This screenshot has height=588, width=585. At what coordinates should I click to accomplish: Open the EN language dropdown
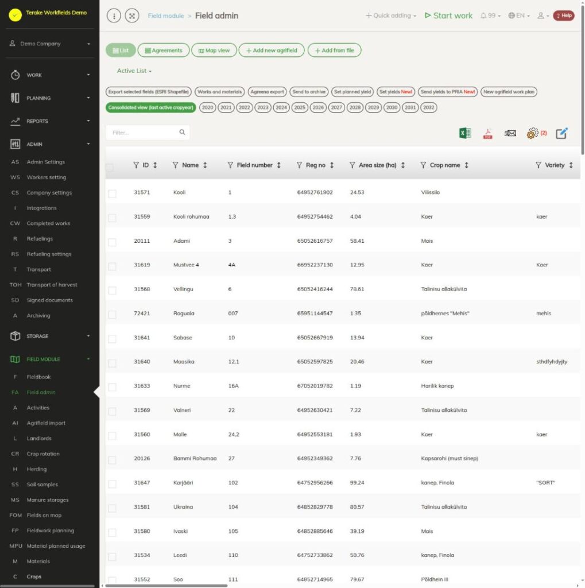pos(518,16)
